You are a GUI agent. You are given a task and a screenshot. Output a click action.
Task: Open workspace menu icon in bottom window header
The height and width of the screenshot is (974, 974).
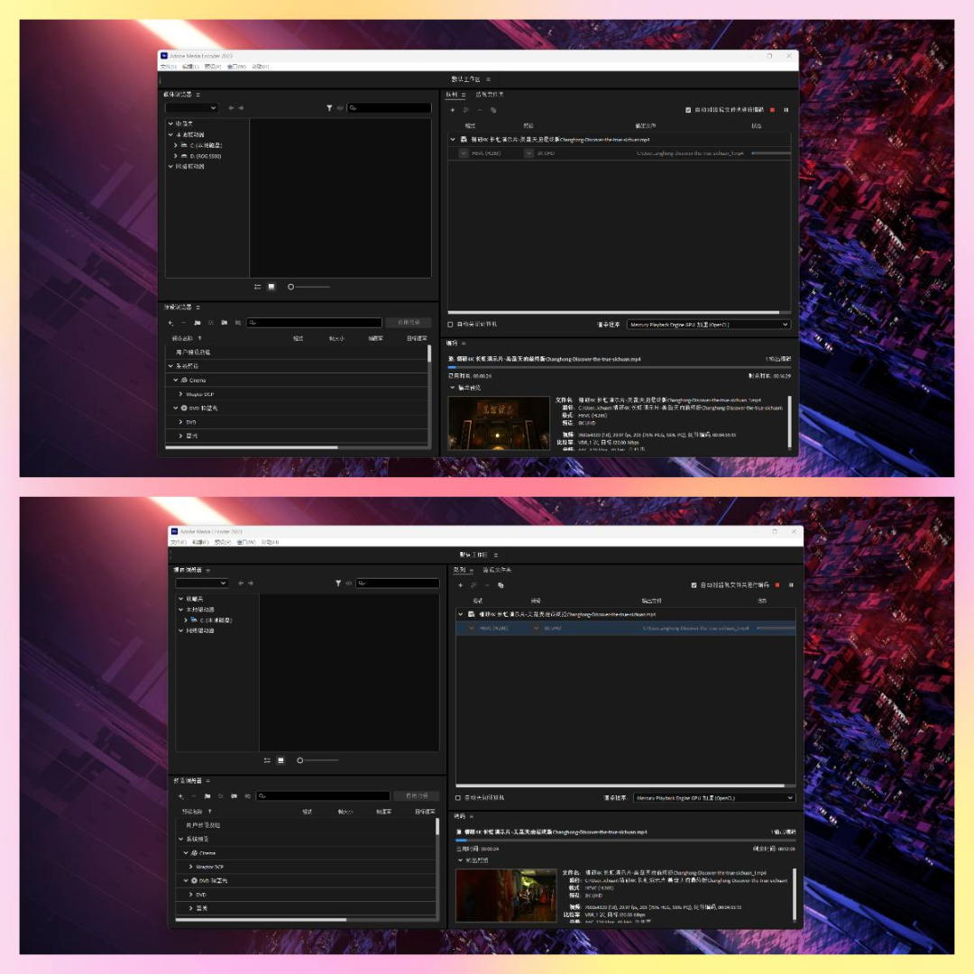pos(496,555)
